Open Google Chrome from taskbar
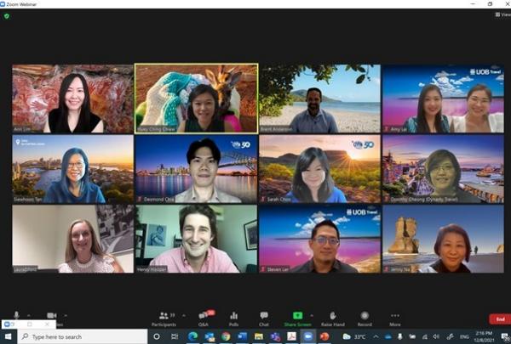 [x=226, y=336]
